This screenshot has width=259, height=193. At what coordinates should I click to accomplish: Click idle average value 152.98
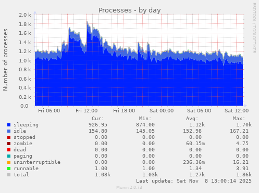click(192, 131)
